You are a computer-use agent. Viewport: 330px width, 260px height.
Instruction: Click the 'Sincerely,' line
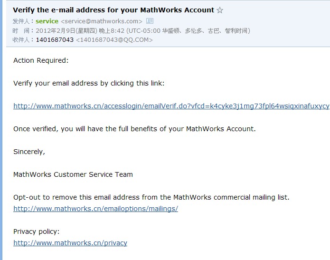click(29, 152)
